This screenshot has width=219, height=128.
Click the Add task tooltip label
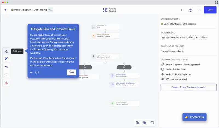pos(17,51)
